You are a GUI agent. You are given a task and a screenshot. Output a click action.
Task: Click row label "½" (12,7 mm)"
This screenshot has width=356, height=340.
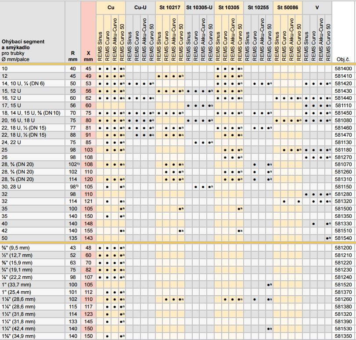(17, 255)
